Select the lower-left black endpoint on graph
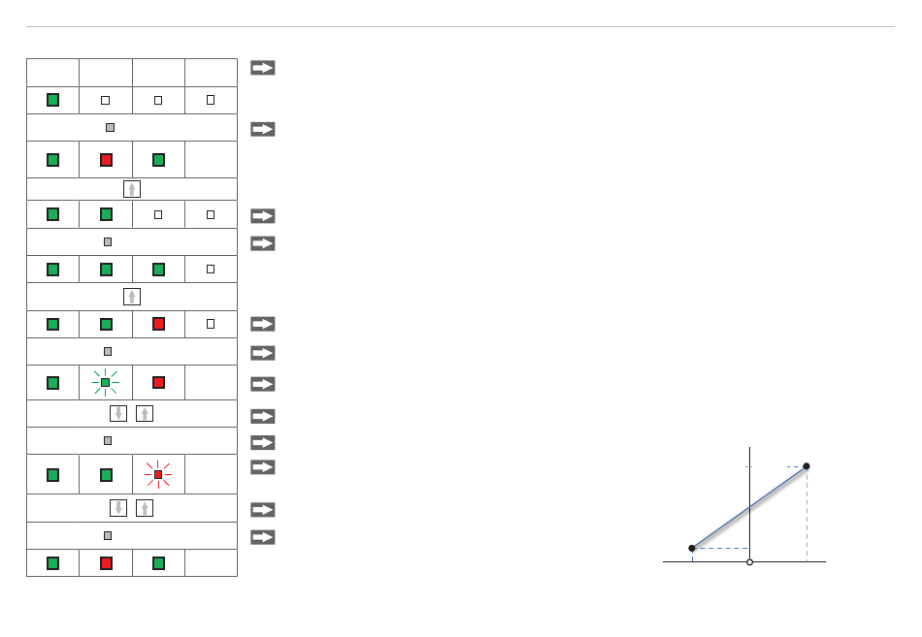 coord(691,548)
